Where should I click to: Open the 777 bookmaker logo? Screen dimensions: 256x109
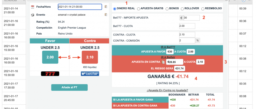(50, 74)
